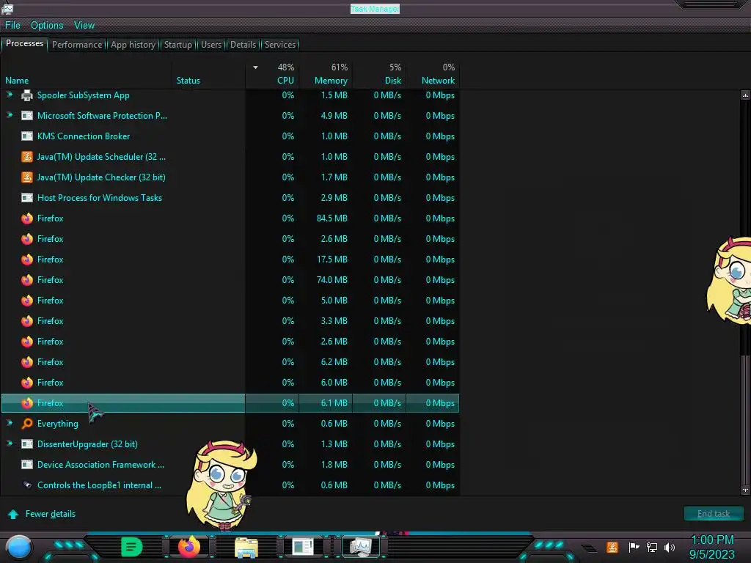The height and width of the screenshot is (563, 751).
Task: Expand the DissenterUpgrader (32 bit) row
Action: coord(9,444)
